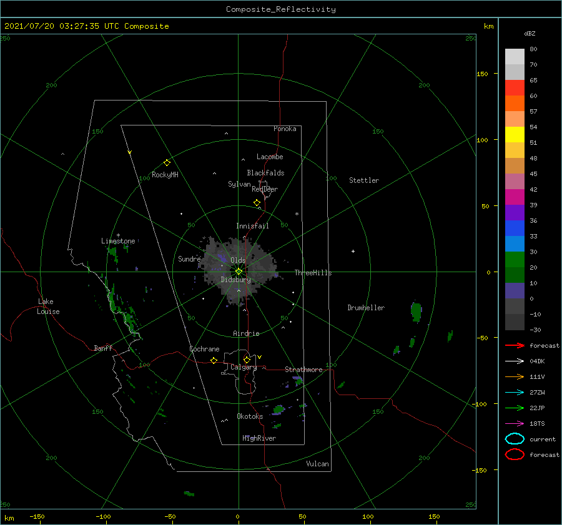Viewport: 562px width, 525px height.
Task: Select the magenta 18TS arrow icon
Action: [515, 424]
